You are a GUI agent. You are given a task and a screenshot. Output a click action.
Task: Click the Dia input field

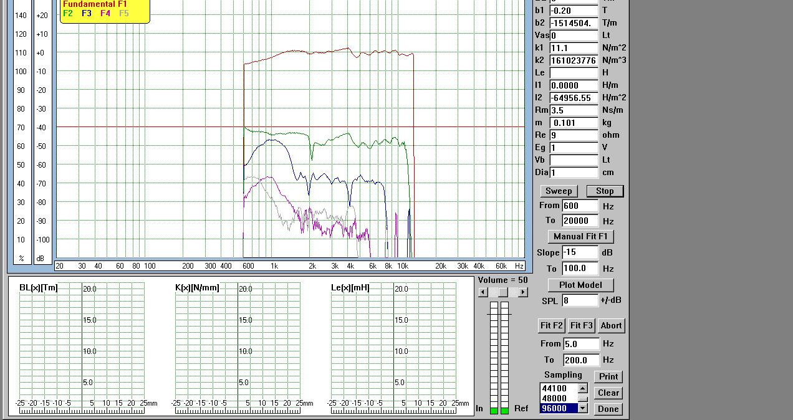(574, 173)
